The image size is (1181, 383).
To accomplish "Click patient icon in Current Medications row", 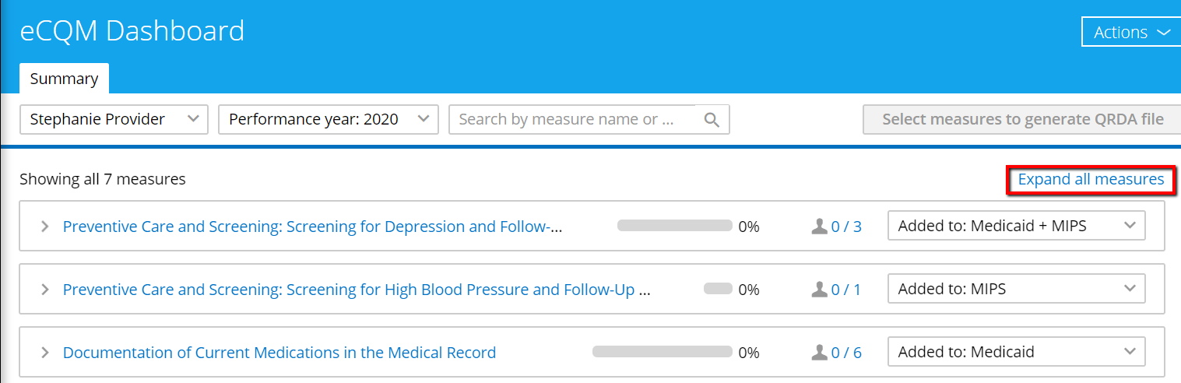I will tap(818, 353).
